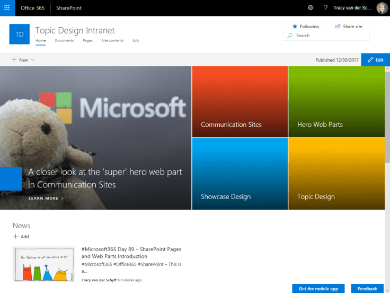Open the settings gear icon
Viewport: 390px width, 293px height.
point(311,8)
